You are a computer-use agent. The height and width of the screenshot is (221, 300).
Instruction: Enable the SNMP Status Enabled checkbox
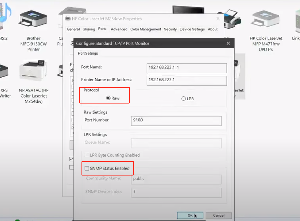(x=86, y=168)
